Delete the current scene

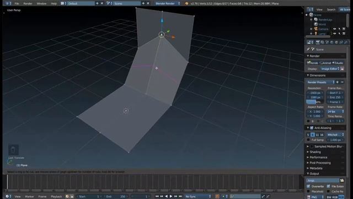(148, 3)
